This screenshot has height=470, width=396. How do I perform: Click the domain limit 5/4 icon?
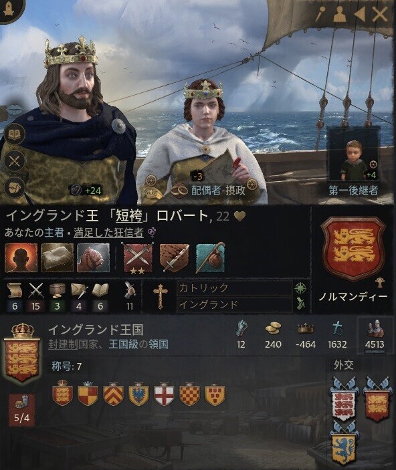22,409
